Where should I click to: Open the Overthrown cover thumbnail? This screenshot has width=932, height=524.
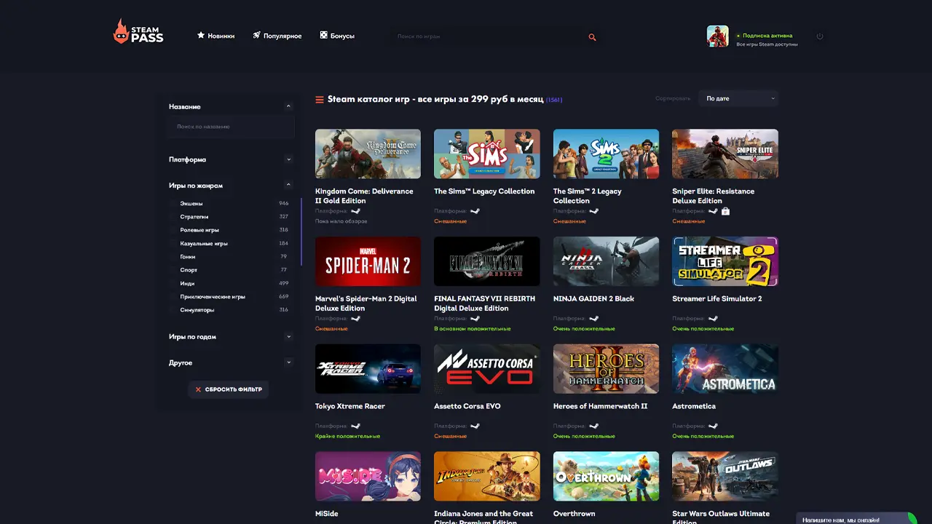click(606, 476)
